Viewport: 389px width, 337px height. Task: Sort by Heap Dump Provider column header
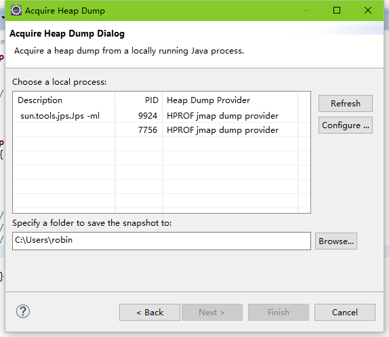point(230,100)
